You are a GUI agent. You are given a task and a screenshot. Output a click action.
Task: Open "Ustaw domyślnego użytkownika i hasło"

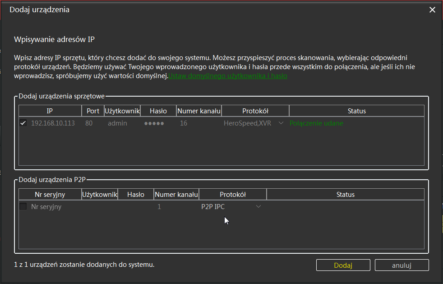tap(228, 76)
